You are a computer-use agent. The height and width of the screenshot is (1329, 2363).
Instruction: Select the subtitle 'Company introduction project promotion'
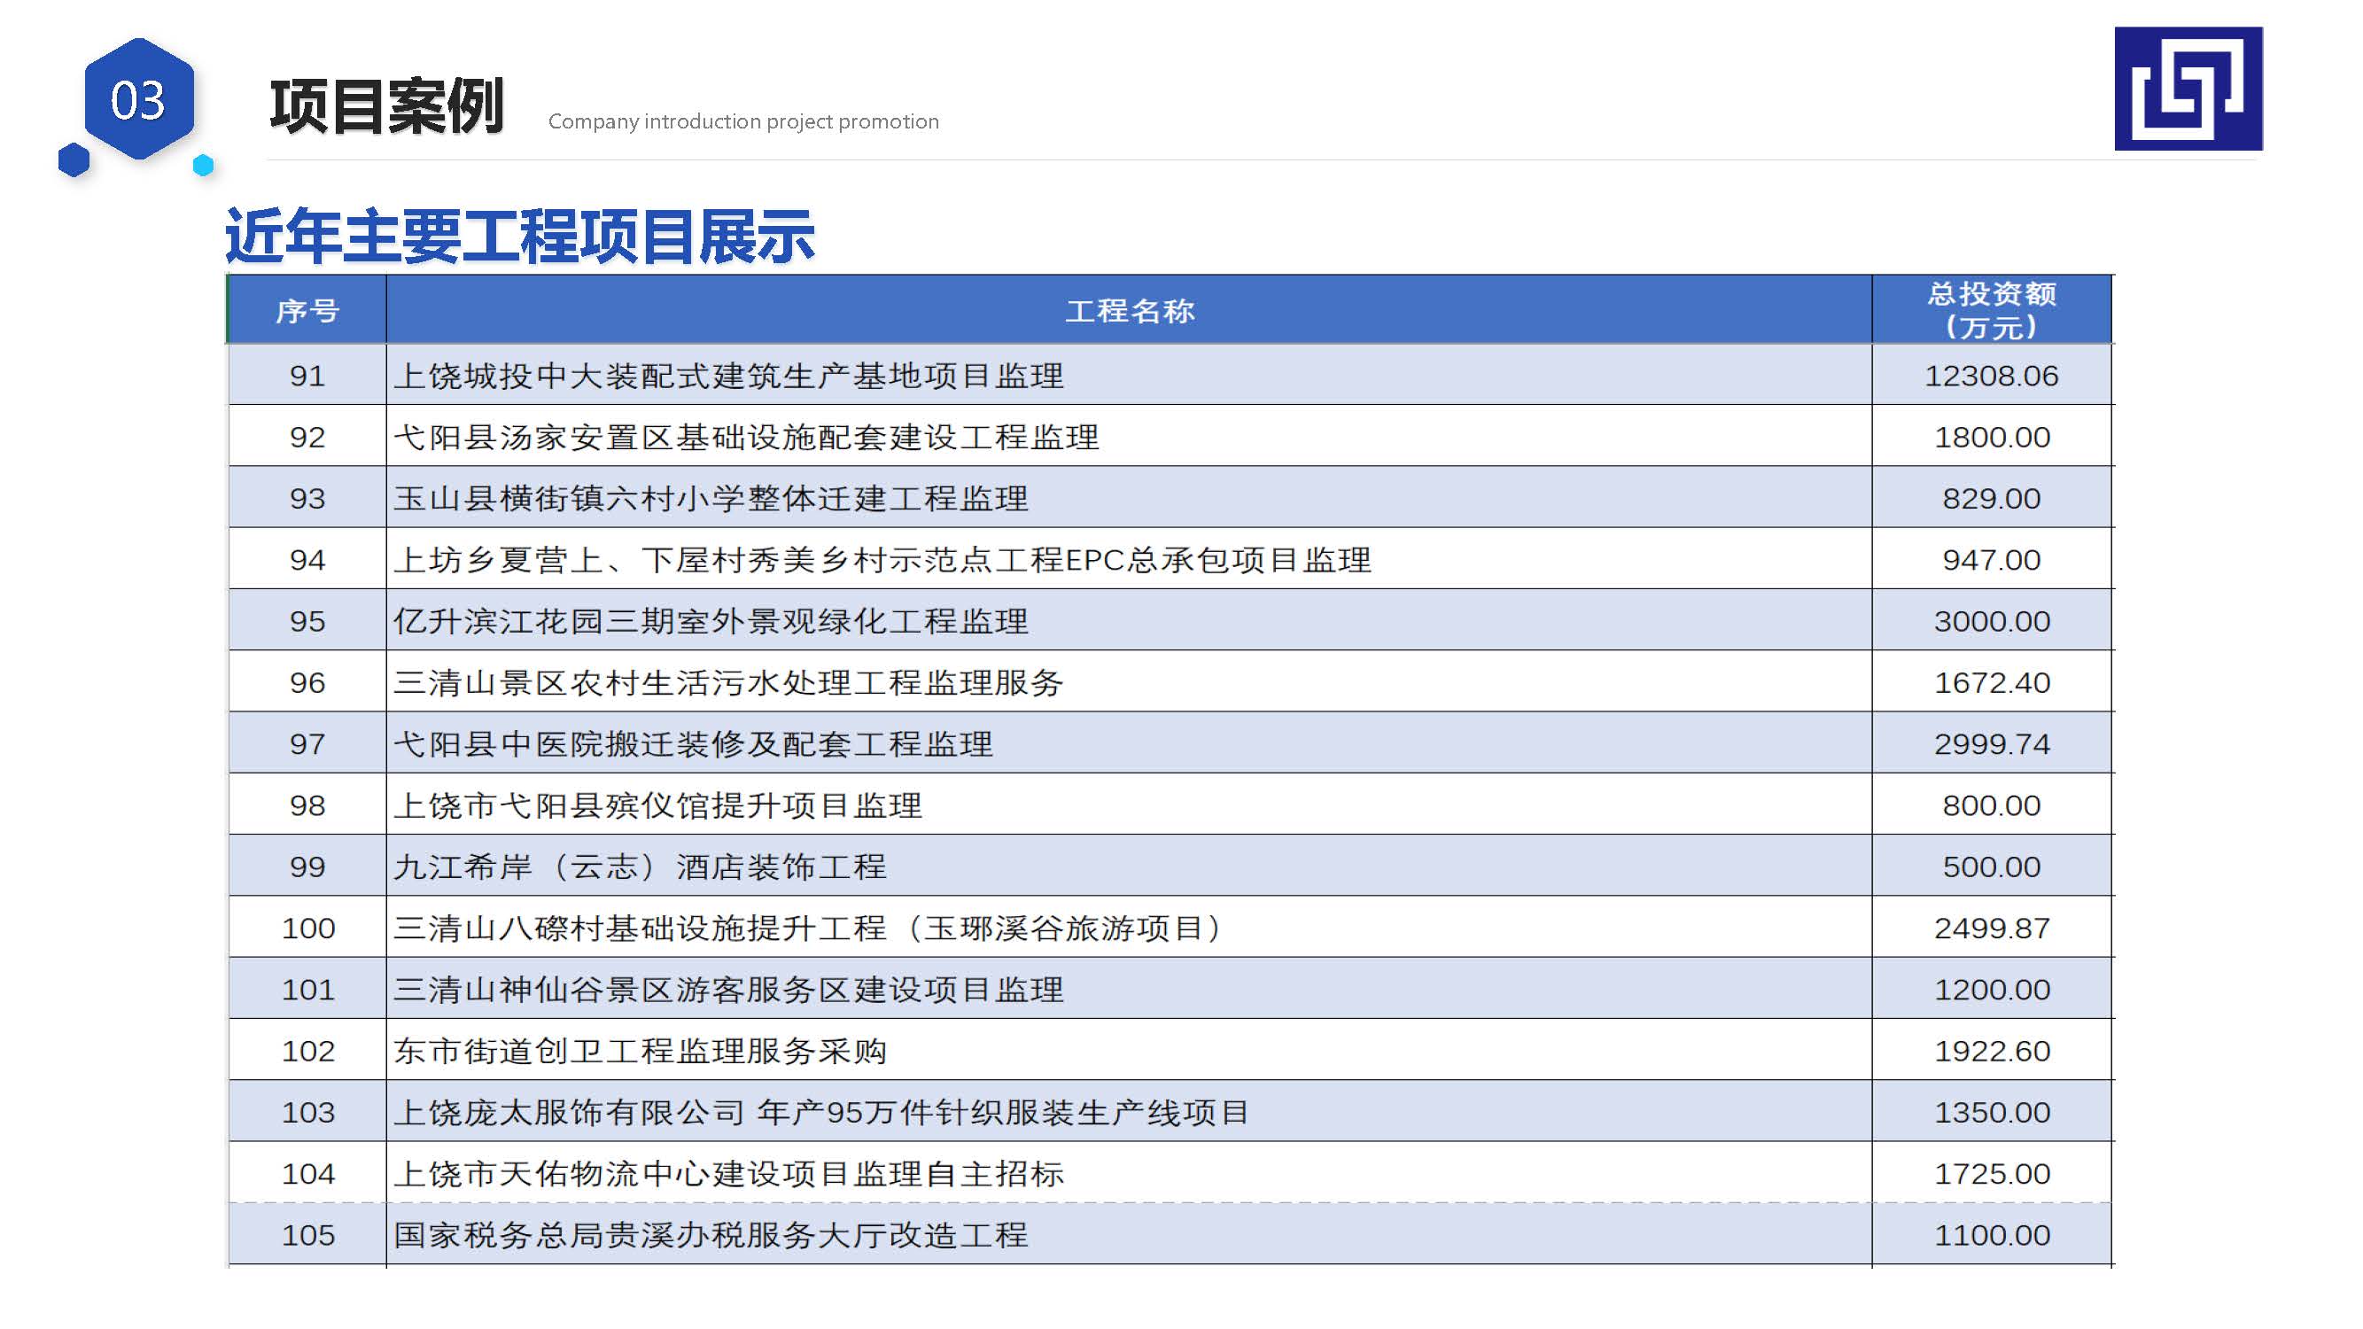743,121
